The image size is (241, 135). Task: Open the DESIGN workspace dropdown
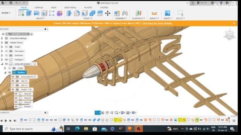(6, 13)
